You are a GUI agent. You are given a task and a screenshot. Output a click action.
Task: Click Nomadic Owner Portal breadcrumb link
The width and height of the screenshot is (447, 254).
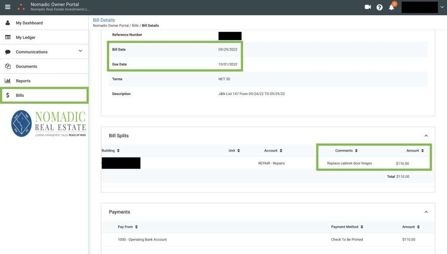[111, 26]
